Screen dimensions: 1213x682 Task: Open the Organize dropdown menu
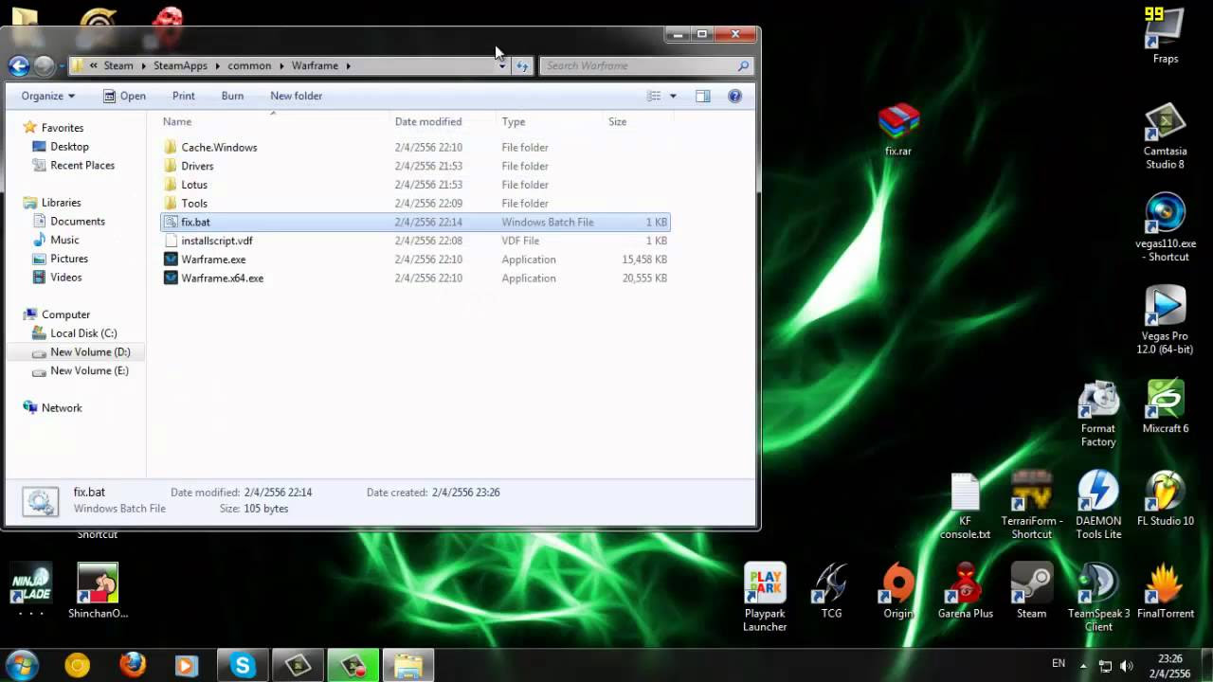pyautogui.click(x=47, y=96)
